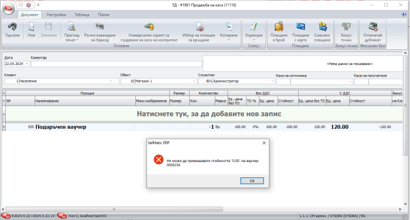410x220 pixels.
Task: Click the Копиране icon
Action: pos(229,26)
